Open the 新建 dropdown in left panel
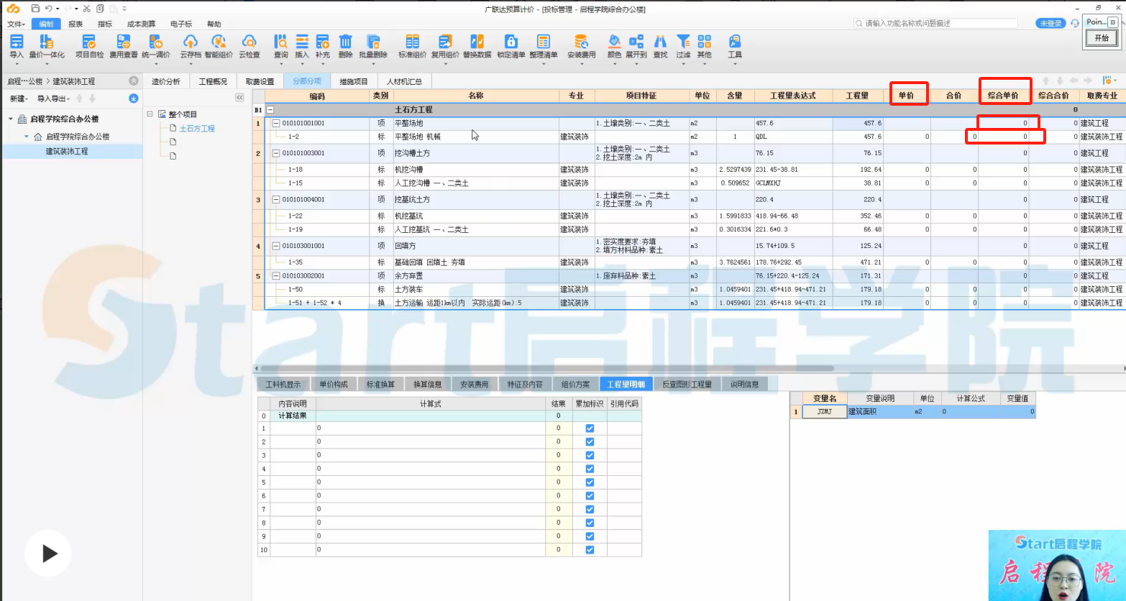 tap(19, 98)
